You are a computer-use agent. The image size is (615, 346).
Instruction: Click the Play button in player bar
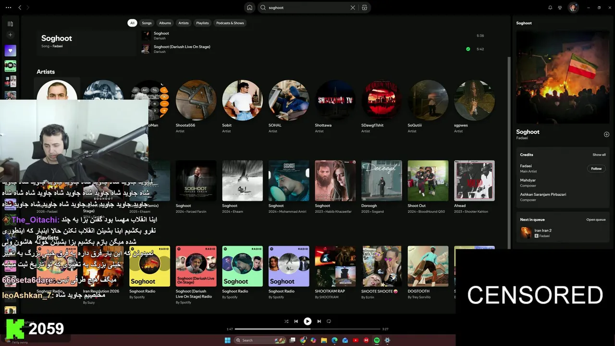point(307,321)
